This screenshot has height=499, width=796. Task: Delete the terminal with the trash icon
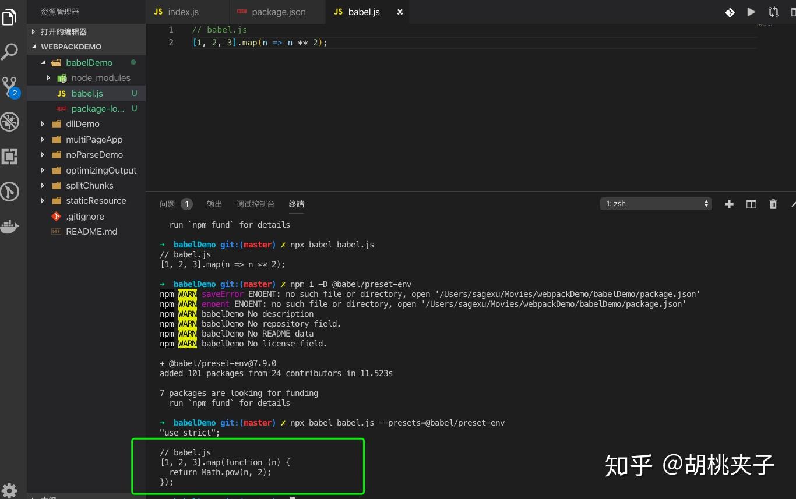coord(773,204)
